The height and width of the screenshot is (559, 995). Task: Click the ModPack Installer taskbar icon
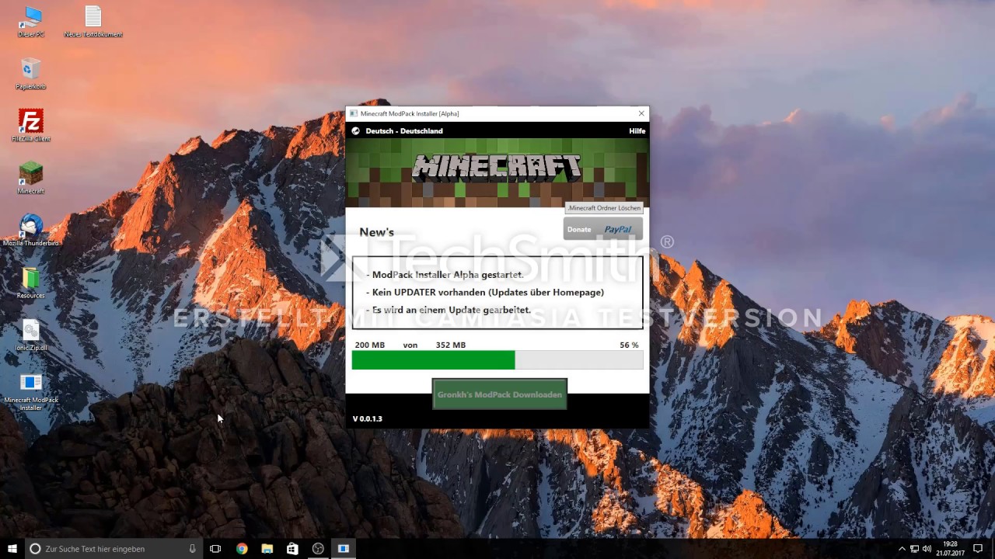click(343, 549)
